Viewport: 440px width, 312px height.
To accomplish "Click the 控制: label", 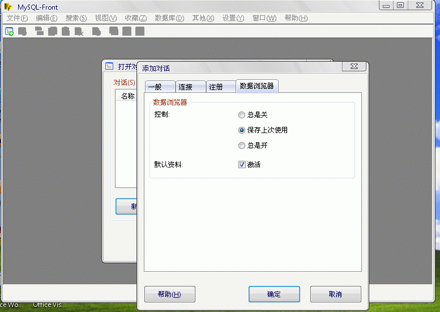I will pyautogui.click(x=162, y=114).
